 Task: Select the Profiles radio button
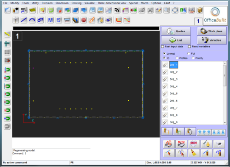point(177,58)
